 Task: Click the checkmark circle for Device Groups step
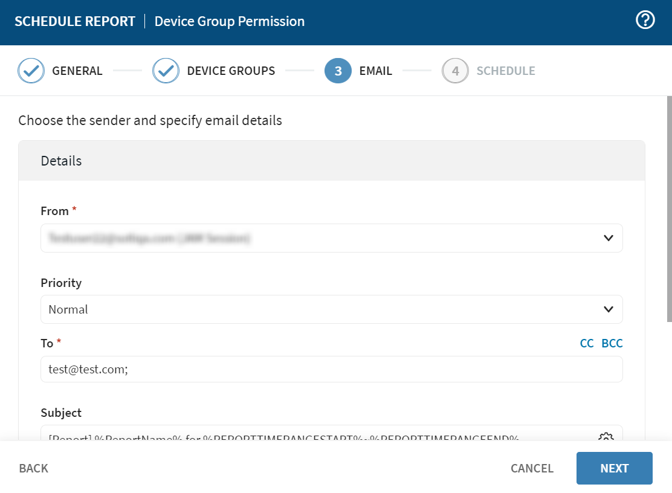click(166, 71)
